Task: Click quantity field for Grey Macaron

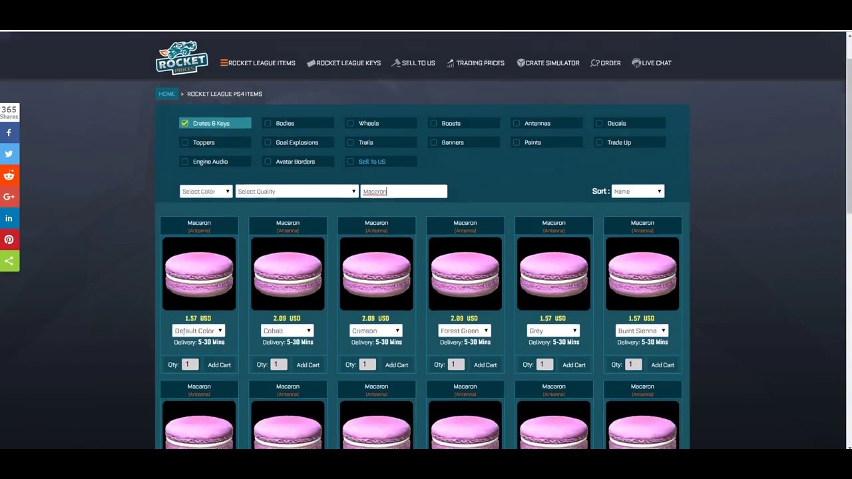Action: point(545,365)
